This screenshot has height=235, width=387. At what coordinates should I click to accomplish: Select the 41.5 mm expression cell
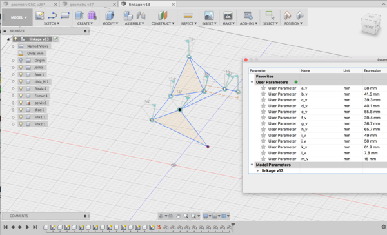pos(375,94)
